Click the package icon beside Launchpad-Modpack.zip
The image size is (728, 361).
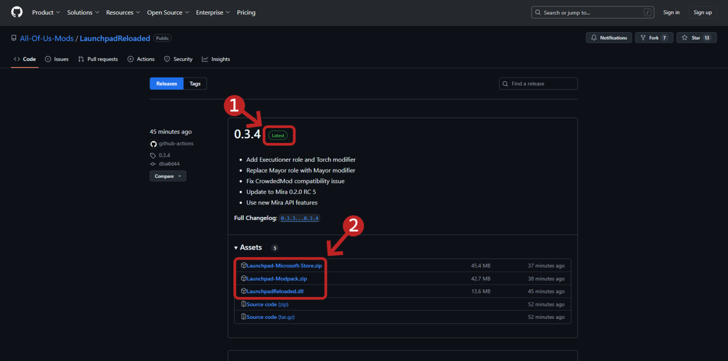pos(244,278)
